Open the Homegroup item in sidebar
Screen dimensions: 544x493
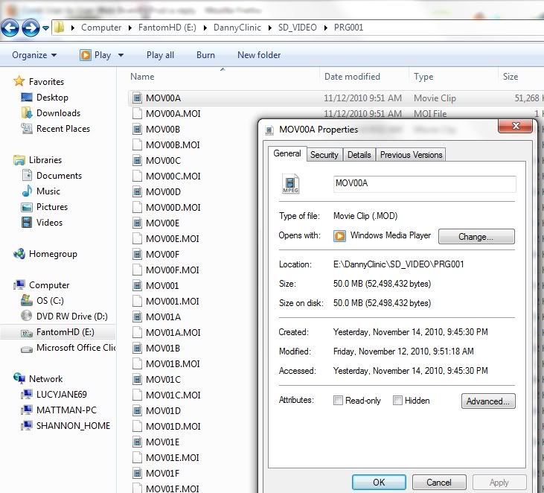tap(52, 254)
